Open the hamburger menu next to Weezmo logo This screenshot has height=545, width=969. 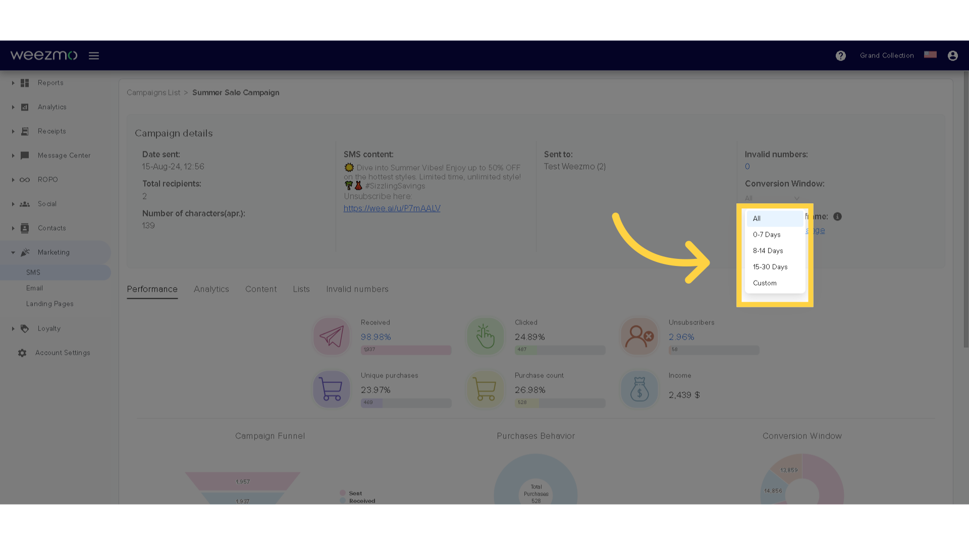(94, 56)
